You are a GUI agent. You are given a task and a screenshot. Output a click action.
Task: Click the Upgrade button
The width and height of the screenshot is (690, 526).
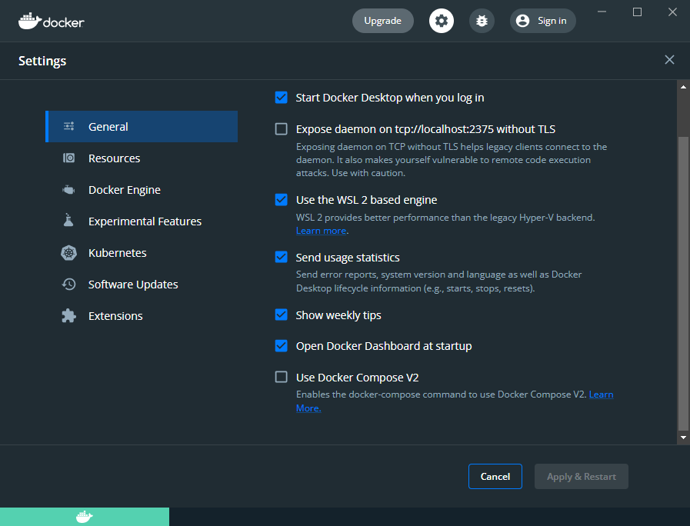pos(382,21)
